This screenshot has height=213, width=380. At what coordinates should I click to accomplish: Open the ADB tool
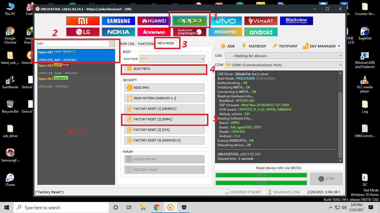tap(227, 46)
